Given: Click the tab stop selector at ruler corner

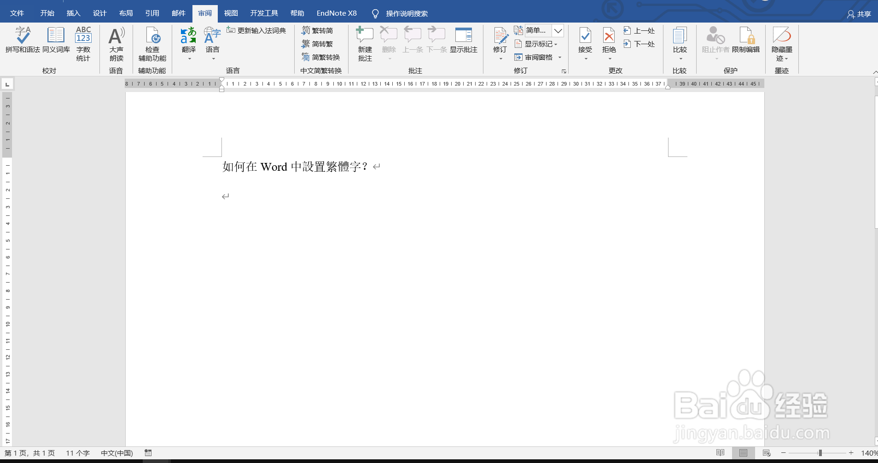Looking at the screenshot, I should coord(7,84).
